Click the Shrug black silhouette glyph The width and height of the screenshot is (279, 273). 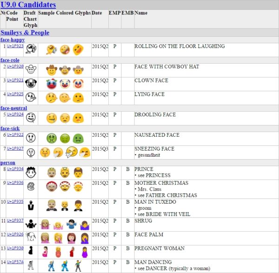[31, 224]
